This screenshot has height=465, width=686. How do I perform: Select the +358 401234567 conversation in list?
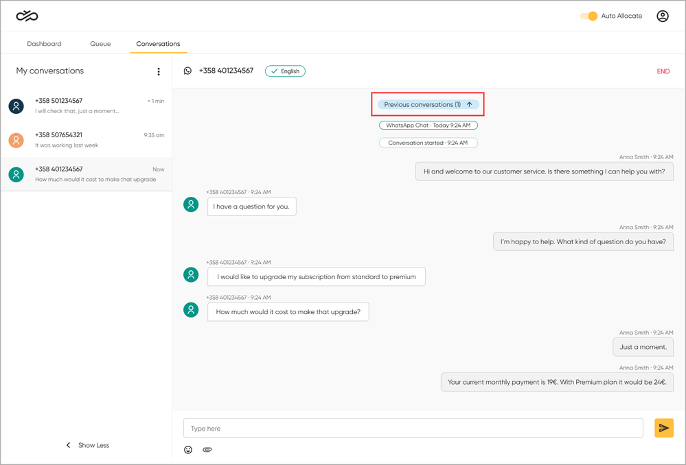pyautogui.click(x=87, y=174)
